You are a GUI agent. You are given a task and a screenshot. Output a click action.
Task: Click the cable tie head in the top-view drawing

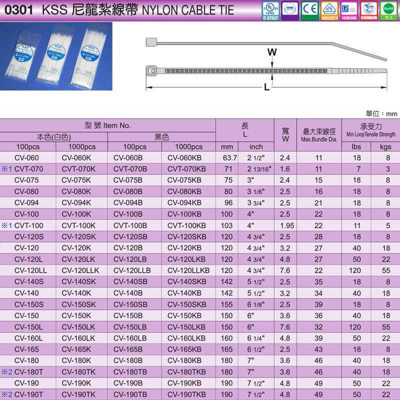(151, 70)
